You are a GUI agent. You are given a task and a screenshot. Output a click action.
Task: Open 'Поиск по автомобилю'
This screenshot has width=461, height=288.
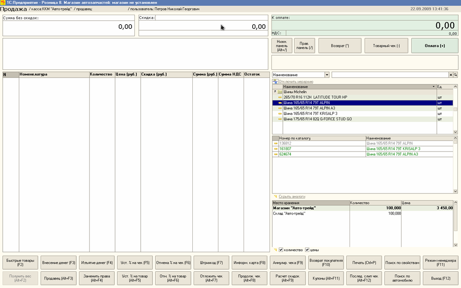coord(402,278)
